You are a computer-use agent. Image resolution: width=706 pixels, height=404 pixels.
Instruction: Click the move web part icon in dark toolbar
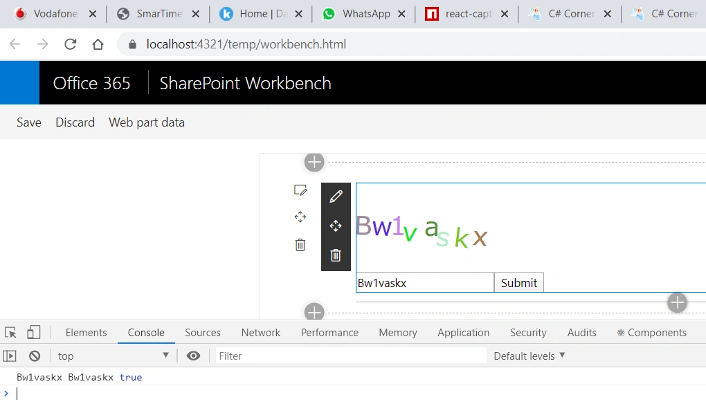coord(336,226)
